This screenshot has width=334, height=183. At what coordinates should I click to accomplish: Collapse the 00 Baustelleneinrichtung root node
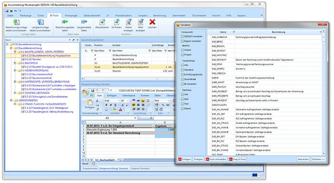(x=7, y=44)
